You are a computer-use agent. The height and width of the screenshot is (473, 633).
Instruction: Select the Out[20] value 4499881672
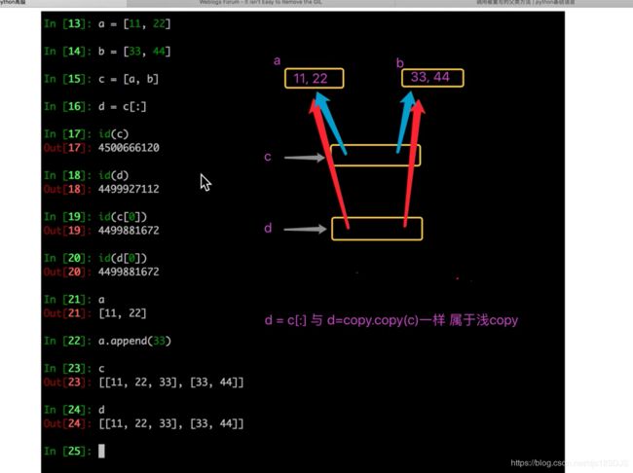129,272
